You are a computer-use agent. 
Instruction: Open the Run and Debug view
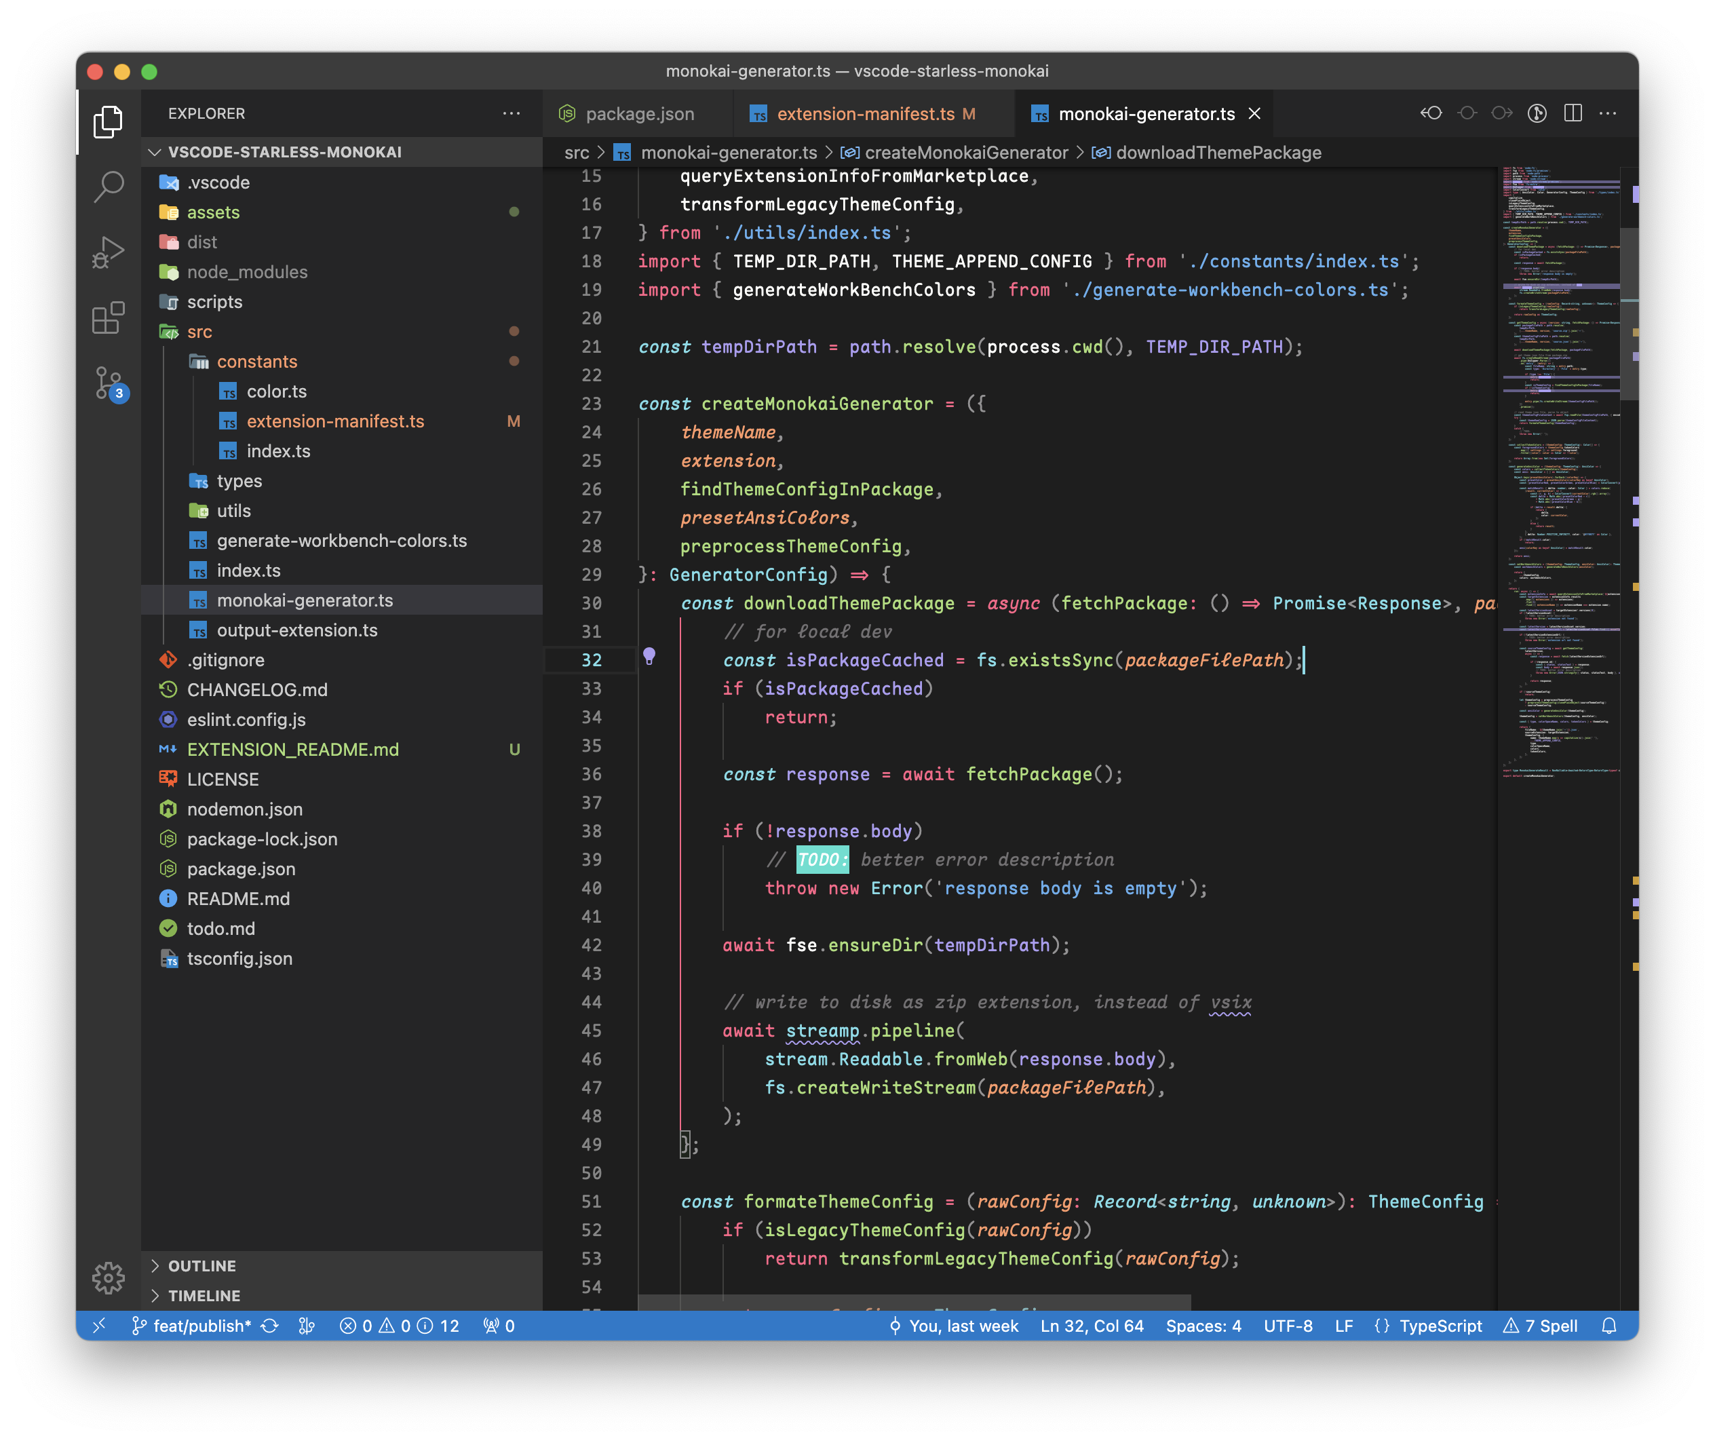click(108, 252)
